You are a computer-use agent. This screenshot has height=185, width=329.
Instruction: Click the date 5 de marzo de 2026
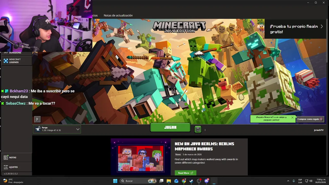click(192, 154)
